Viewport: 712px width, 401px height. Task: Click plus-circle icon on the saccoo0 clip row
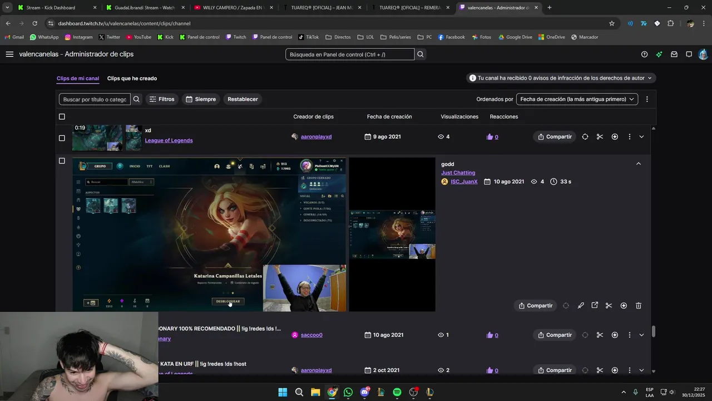[x=615, y=335]
